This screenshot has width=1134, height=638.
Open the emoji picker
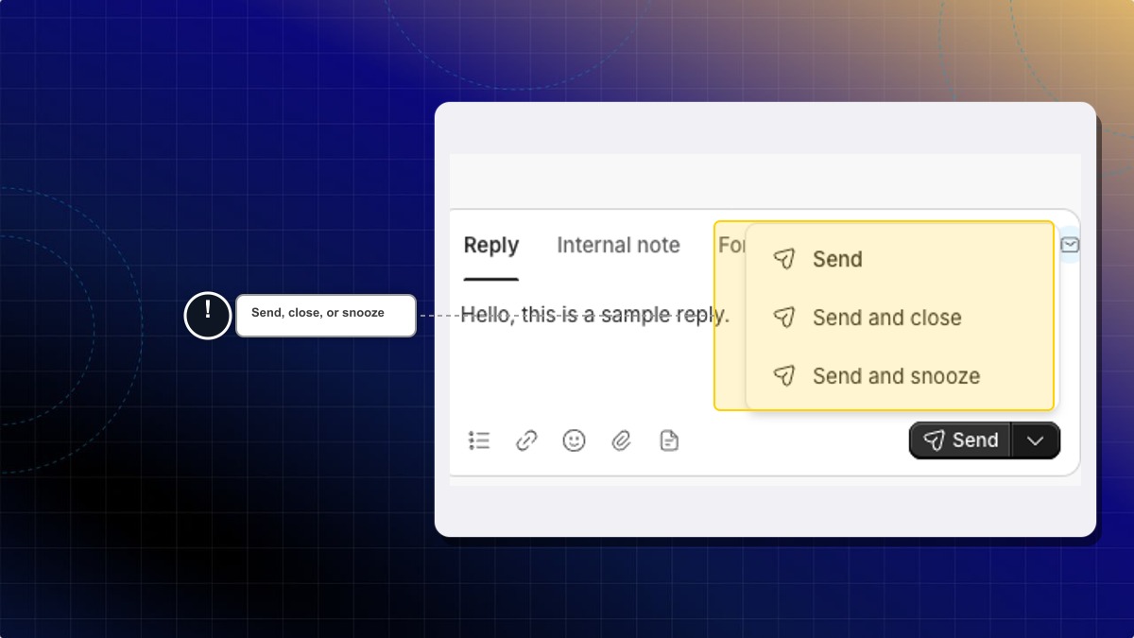pos(574,440)
